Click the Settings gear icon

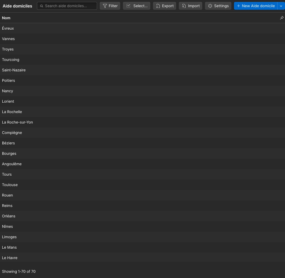coord(210,6)
